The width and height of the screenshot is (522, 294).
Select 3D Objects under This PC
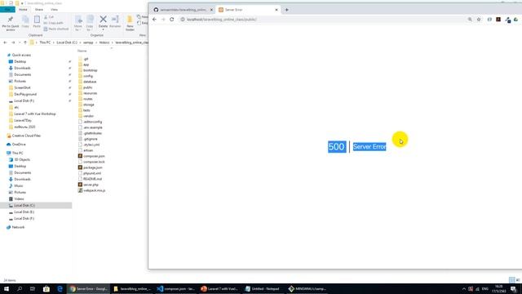point(22,160)
